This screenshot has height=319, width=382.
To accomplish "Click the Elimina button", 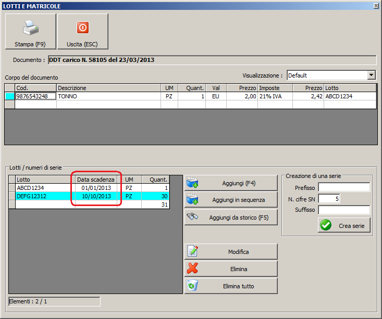I will click(231, 269).
